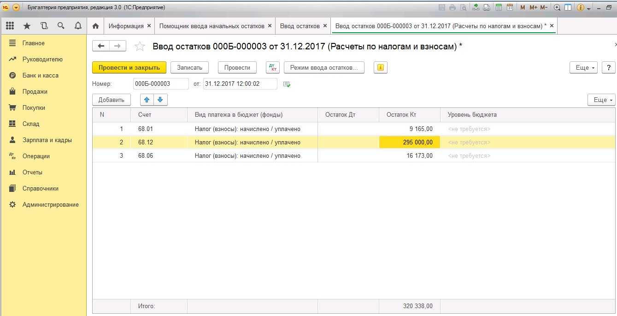Viewport: 617px width, 316px height.
Task: Click Провести и закрыть button
Action: tap(129, 67)
